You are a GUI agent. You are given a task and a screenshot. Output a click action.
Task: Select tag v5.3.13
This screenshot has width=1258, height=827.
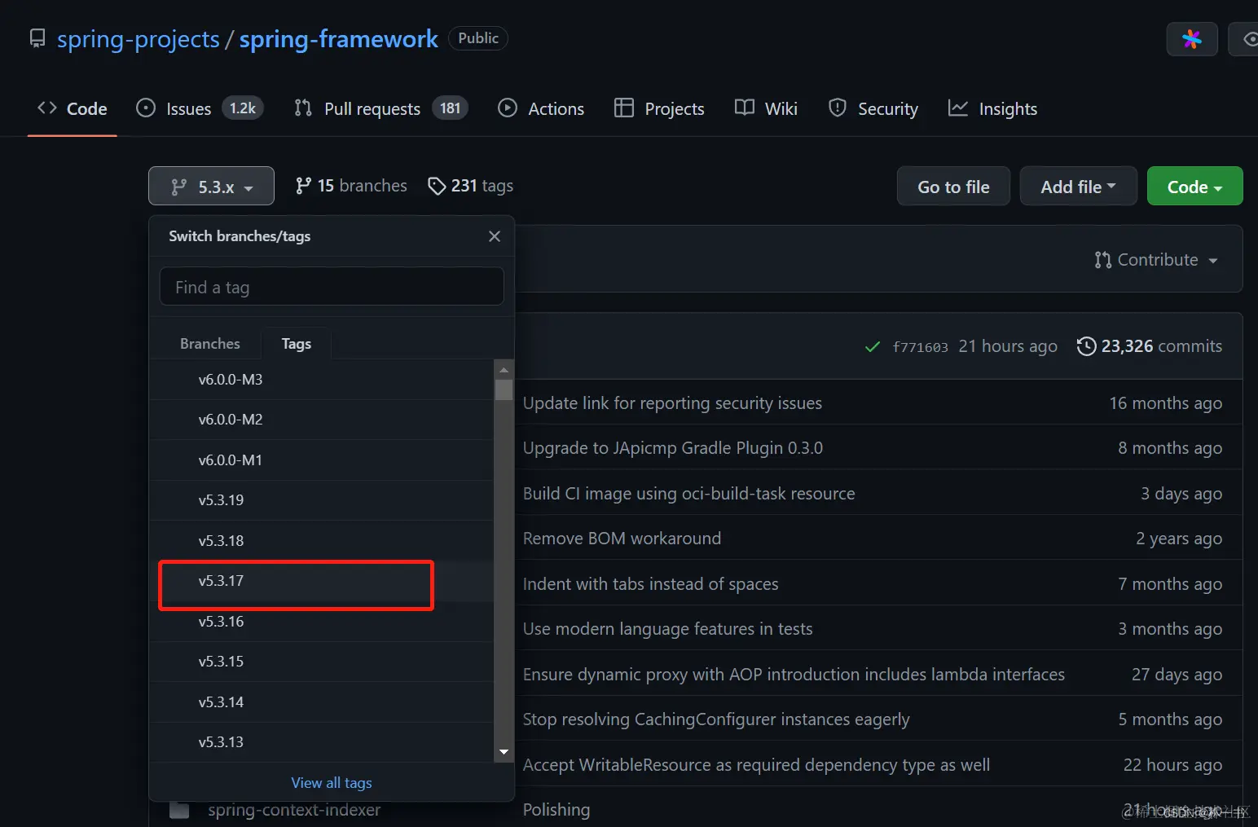pyautogui.click(x=322, y=742)
